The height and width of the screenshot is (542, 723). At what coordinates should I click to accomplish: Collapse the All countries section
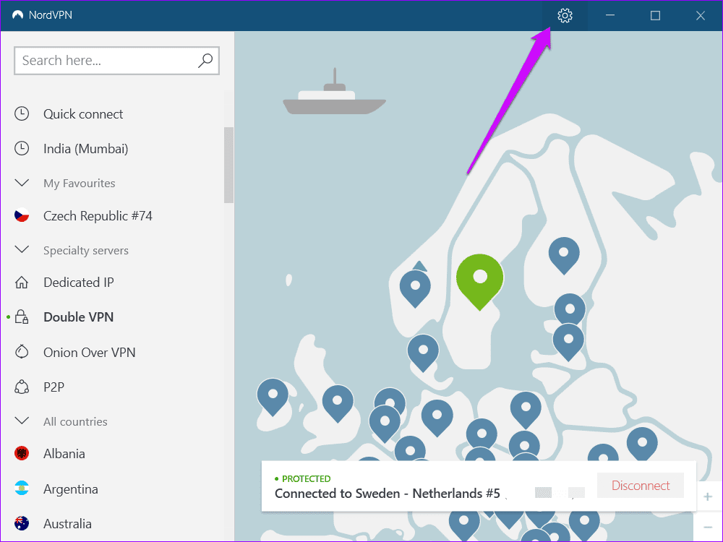[x=22, y=421]
